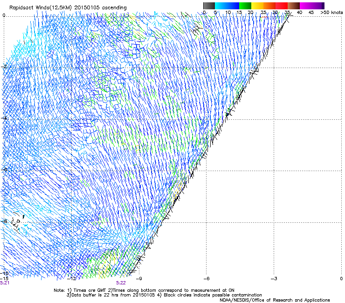Click the '20' legend scale label

250,13
